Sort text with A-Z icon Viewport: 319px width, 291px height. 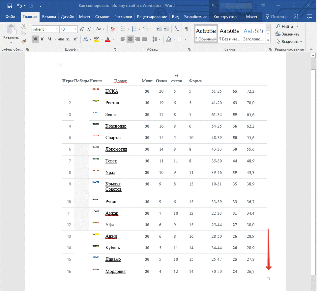177,29
